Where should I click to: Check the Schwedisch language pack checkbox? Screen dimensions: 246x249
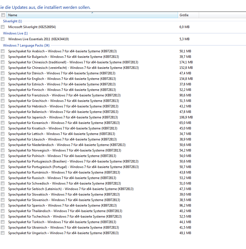2,183
